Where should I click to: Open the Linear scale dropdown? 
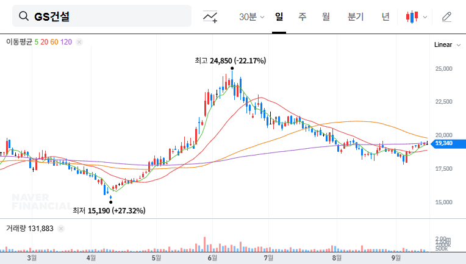point(447,45)
